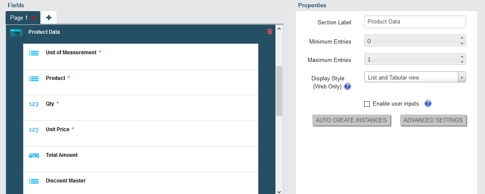Add a new page with the plus tab
Screen dimensions: 485x194
click(49, 18)
